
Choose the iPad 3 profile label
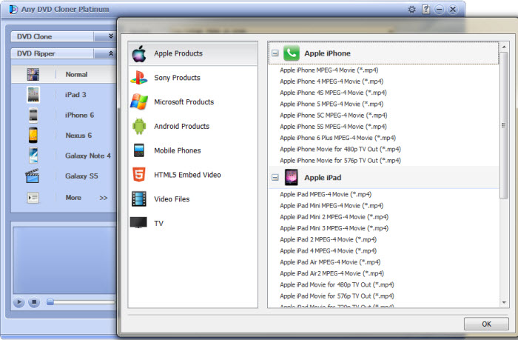point(75,95)
